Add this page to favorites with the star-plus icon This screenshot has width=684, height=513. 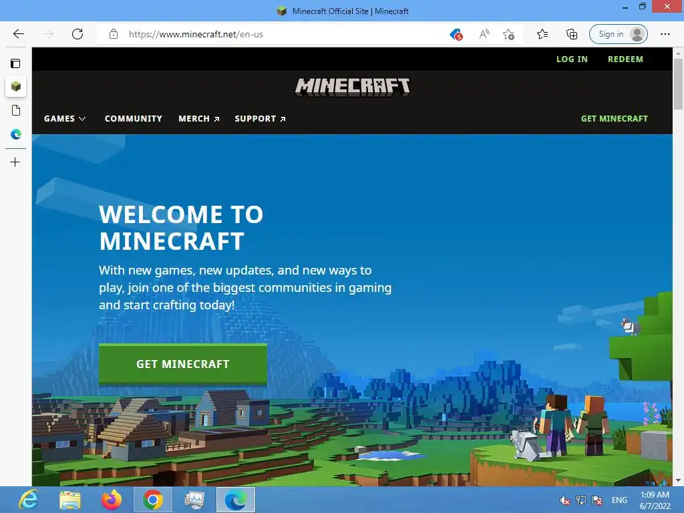pos(508,34)
